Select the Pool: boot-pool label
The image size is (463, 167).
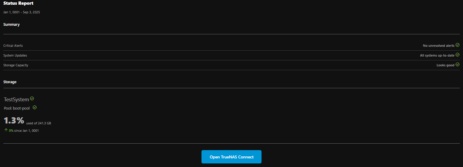[x=17, y=108]
